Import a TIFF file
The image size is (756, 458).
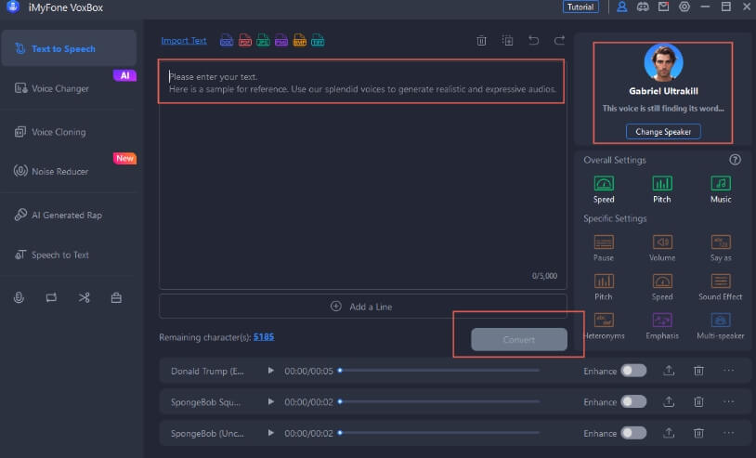point(318,41)
